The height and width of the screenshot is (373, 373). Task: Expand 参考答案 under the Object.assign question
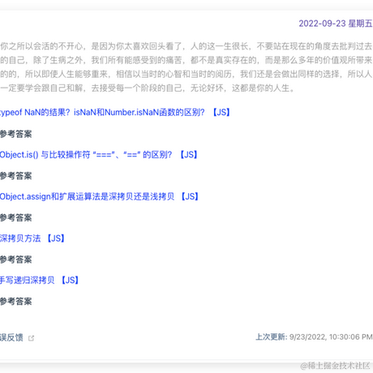click(16, 217)
